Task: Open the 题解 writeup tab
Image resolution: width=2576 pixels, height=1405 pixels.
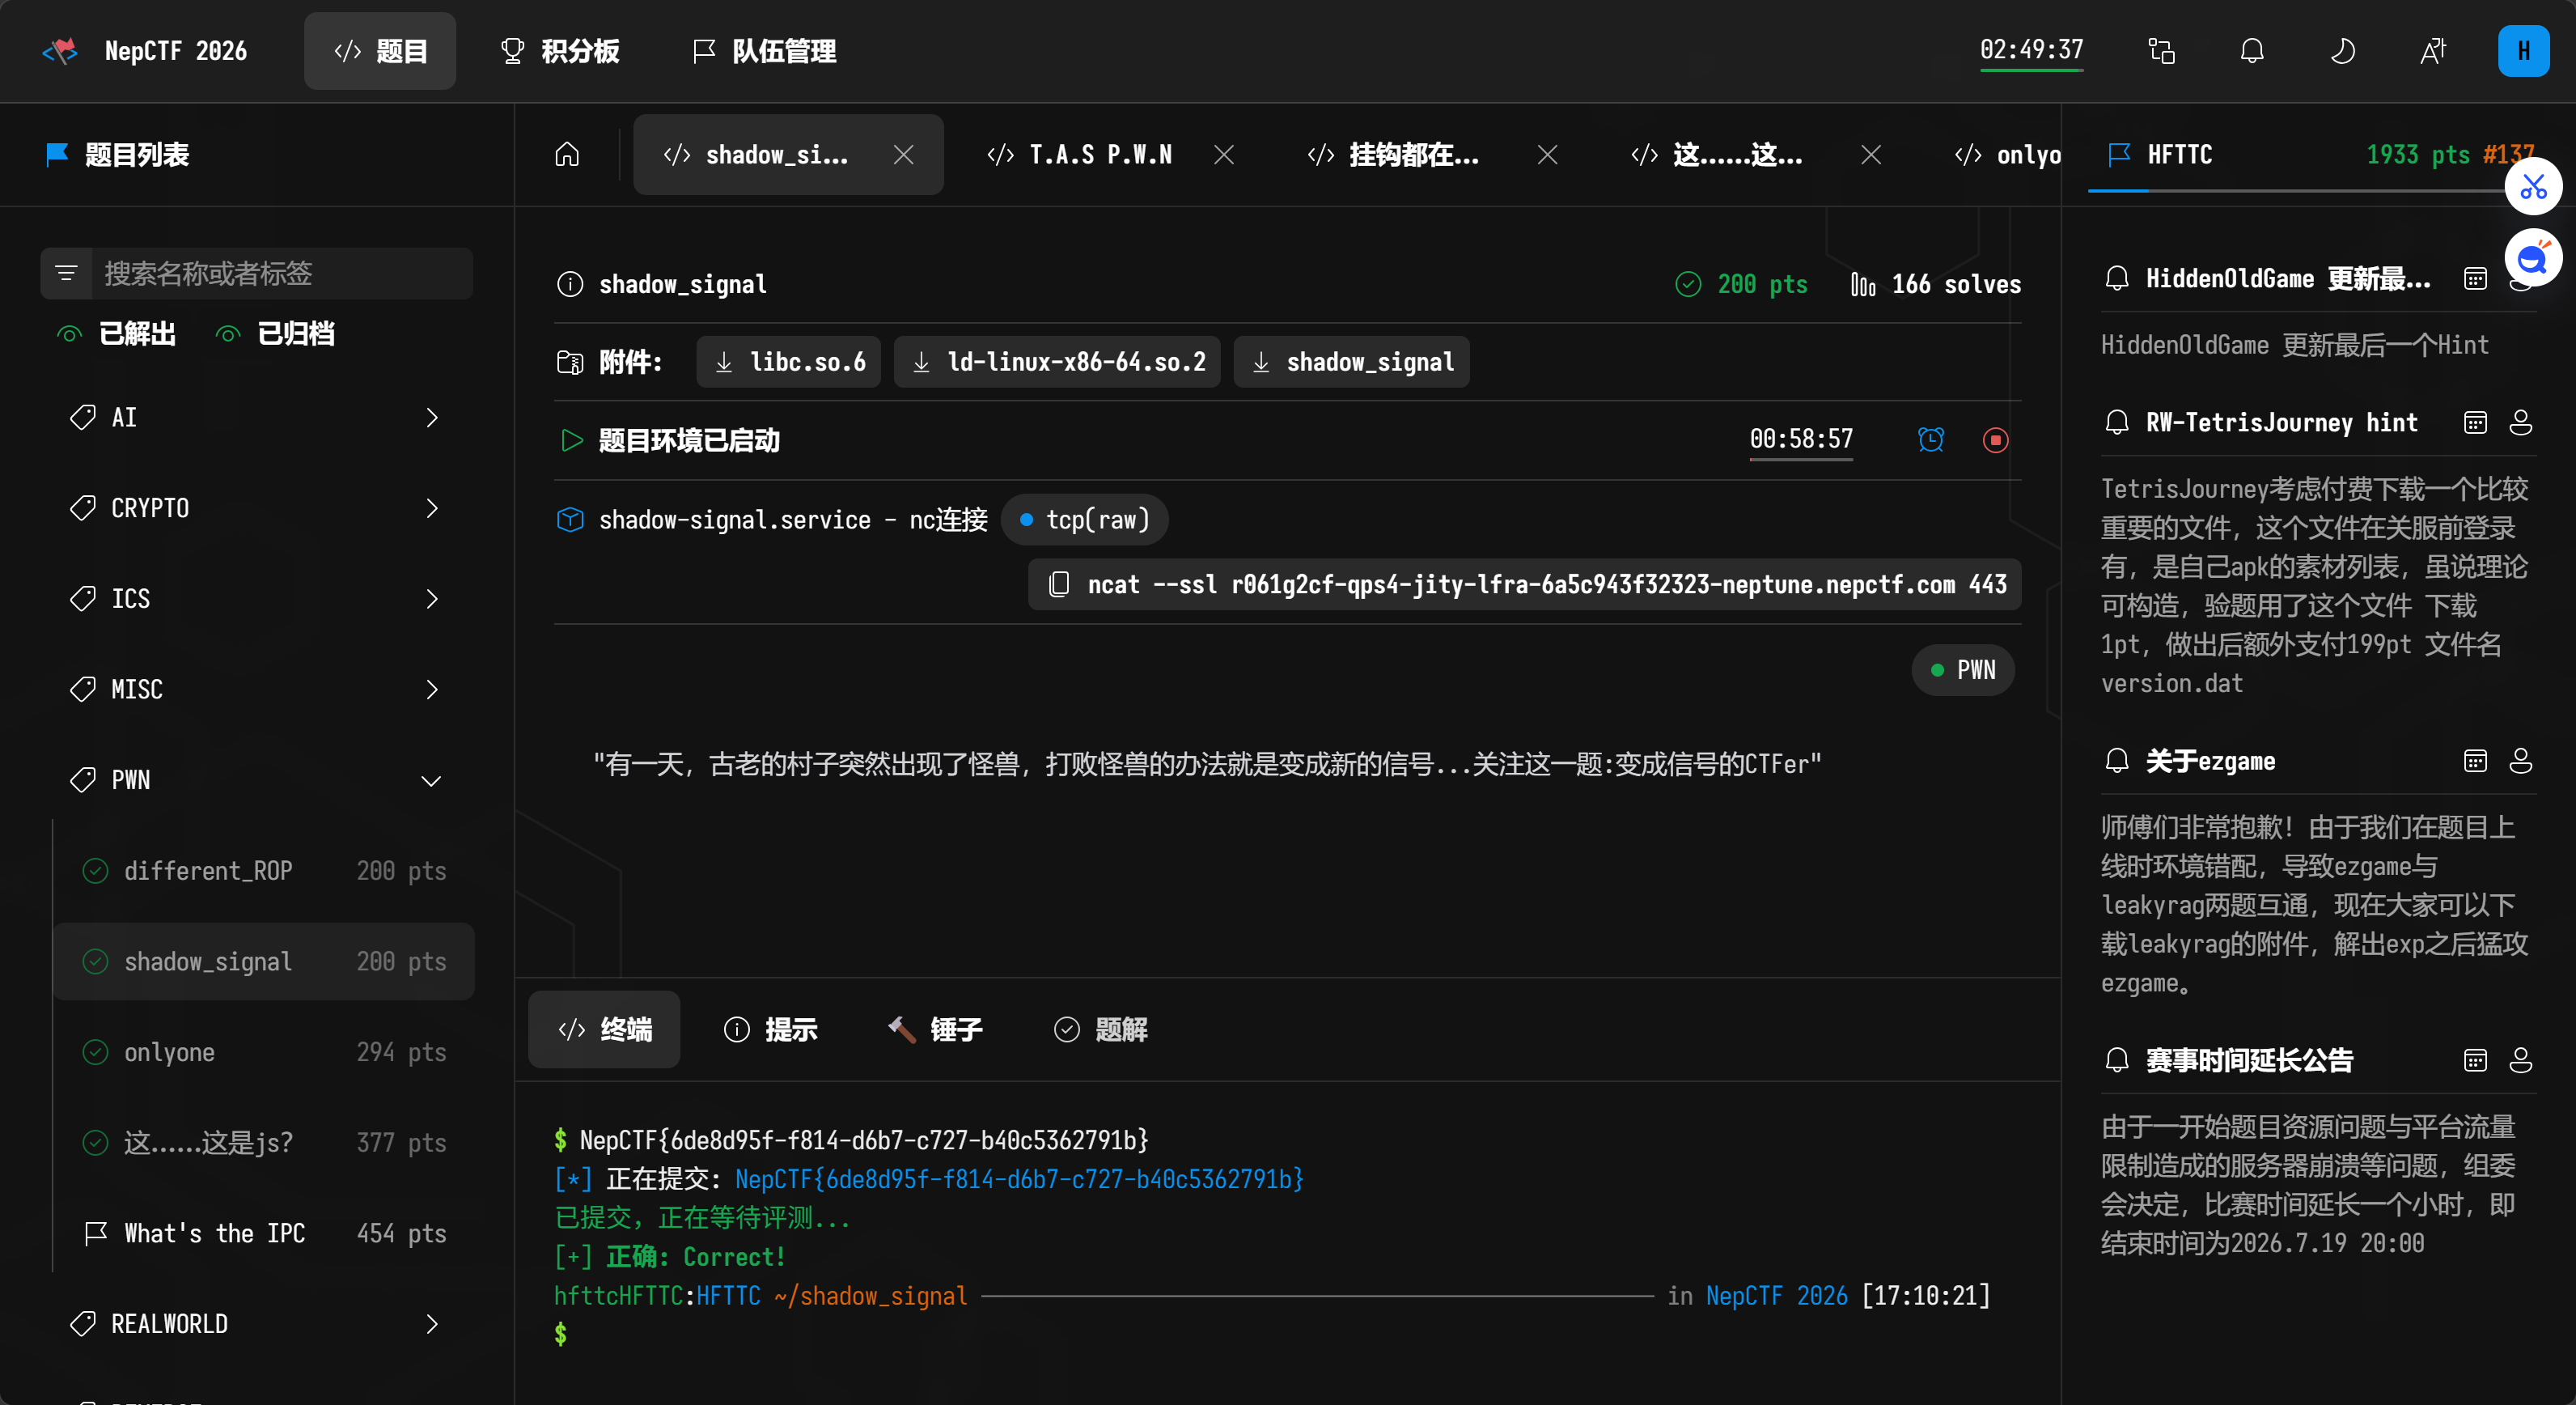Action: click(1101, 1029)
